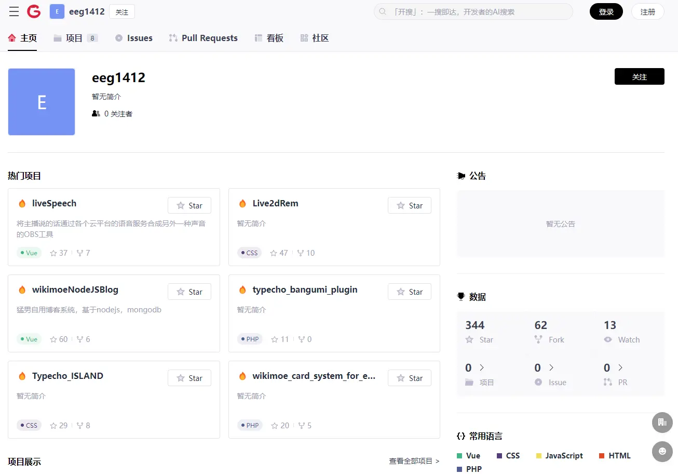
Task: Click the Gitee logo icon
Action: pyautogui.click(x=34, y=11)
